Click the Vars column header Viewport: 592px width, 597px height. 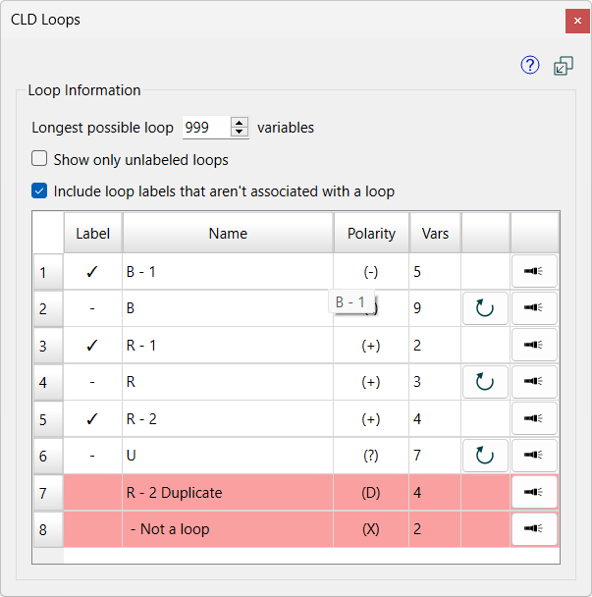click(x=435, y=233)
